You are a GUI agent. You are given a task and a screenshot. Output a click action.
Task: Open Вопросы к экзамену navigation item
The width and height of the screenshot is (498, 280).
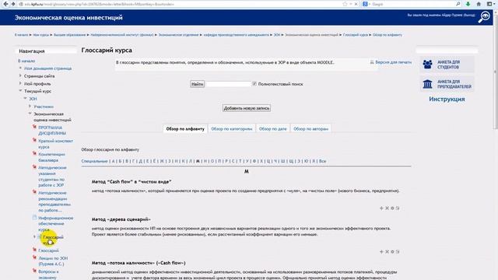tap(48, 275)
